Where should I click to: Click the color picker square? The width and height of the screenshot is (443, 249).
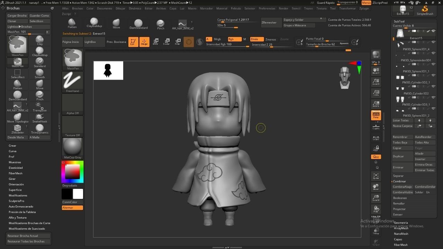[72, 172]
